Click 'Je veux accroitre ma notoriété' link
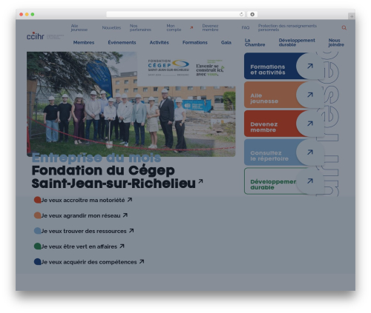Image resolution: width=371 pixels, height=313 pixels. pos(83,200)
